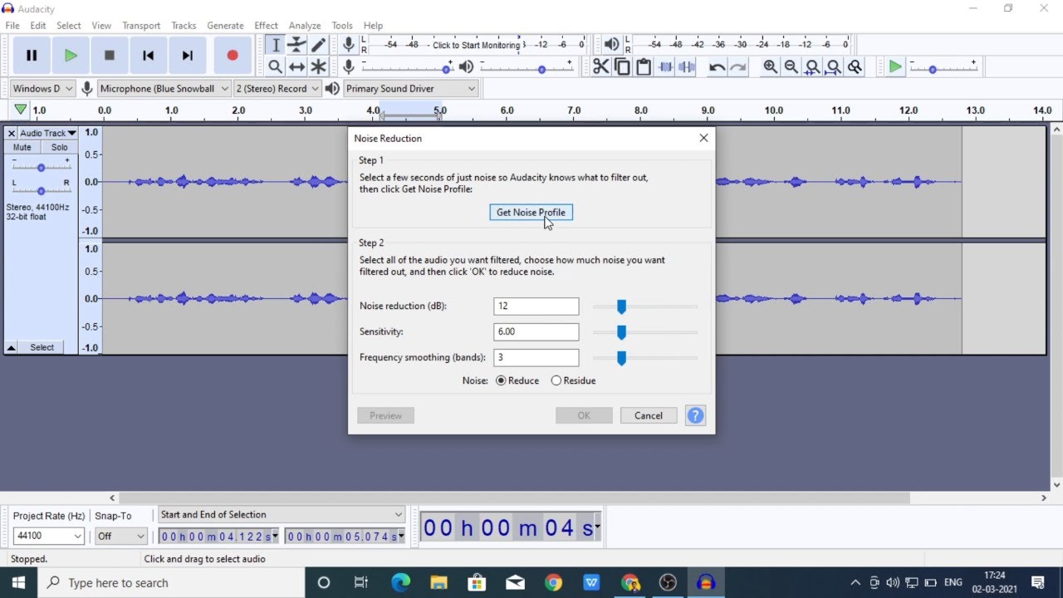Click the Frequency smoothing bands field
The height and width of the screenshot is (598, 1063).
536,358
